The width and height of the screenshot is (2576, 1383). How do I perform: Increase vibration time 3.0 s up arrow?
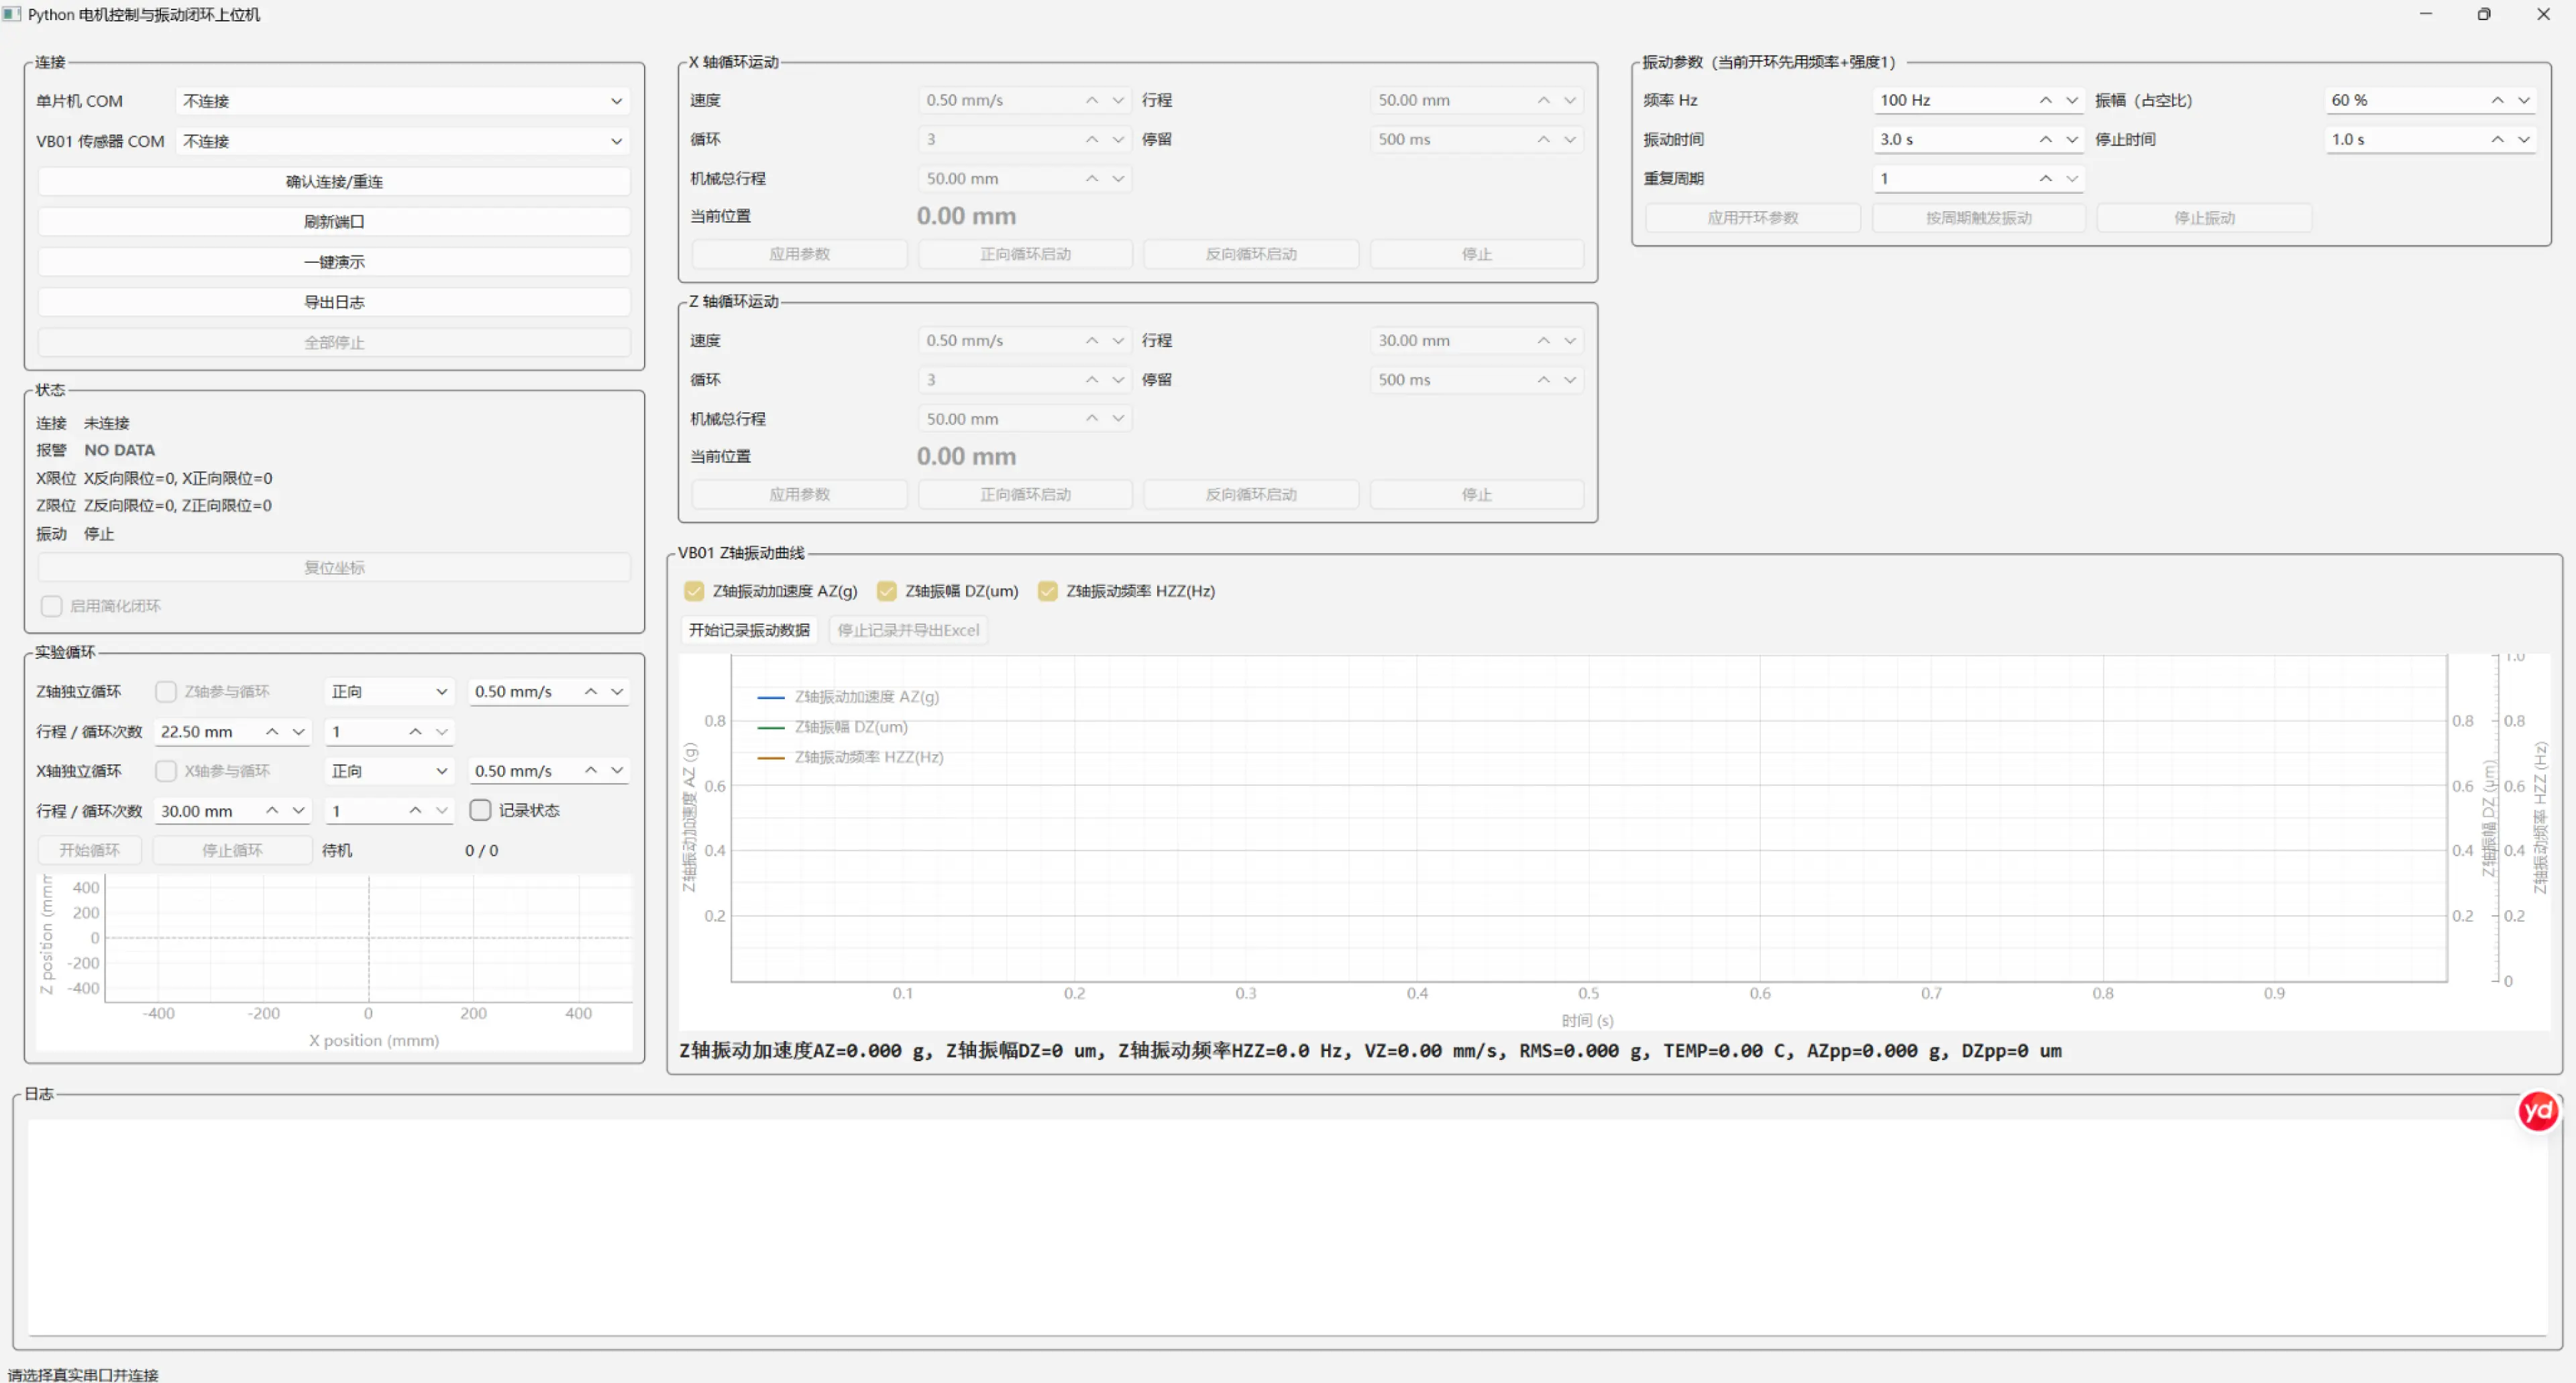(x=2046, y=139)
